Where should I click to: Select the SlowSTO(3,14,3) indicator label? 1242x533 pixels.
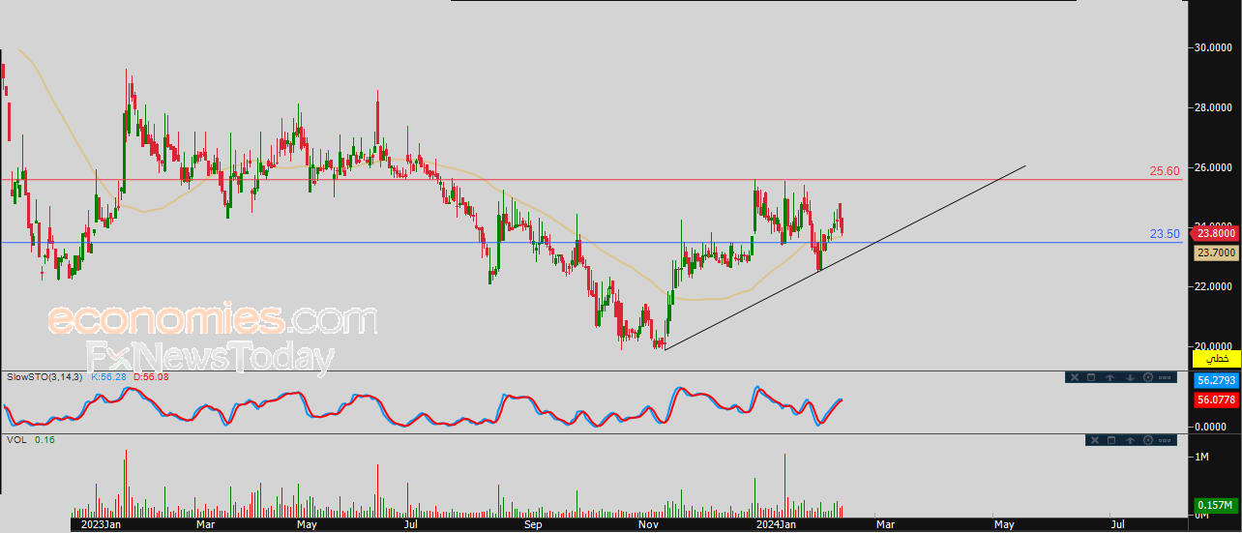point(45,375)
